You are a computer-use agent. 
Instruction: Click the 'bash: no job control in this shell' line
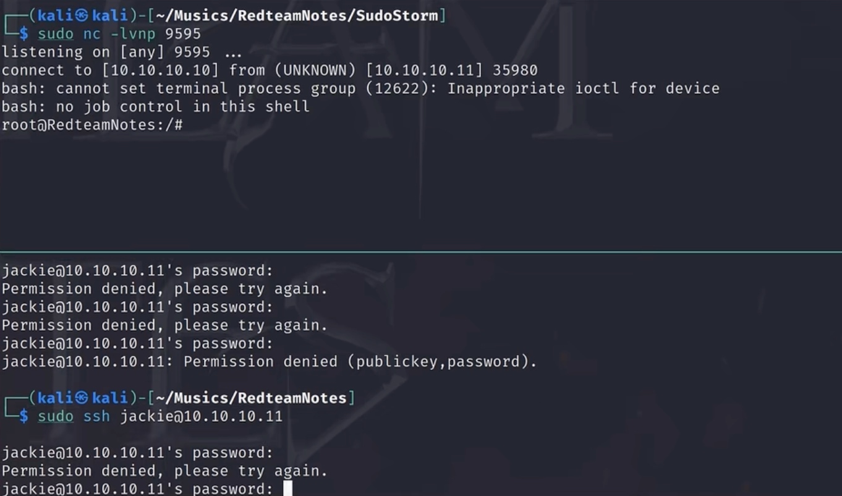155,106
